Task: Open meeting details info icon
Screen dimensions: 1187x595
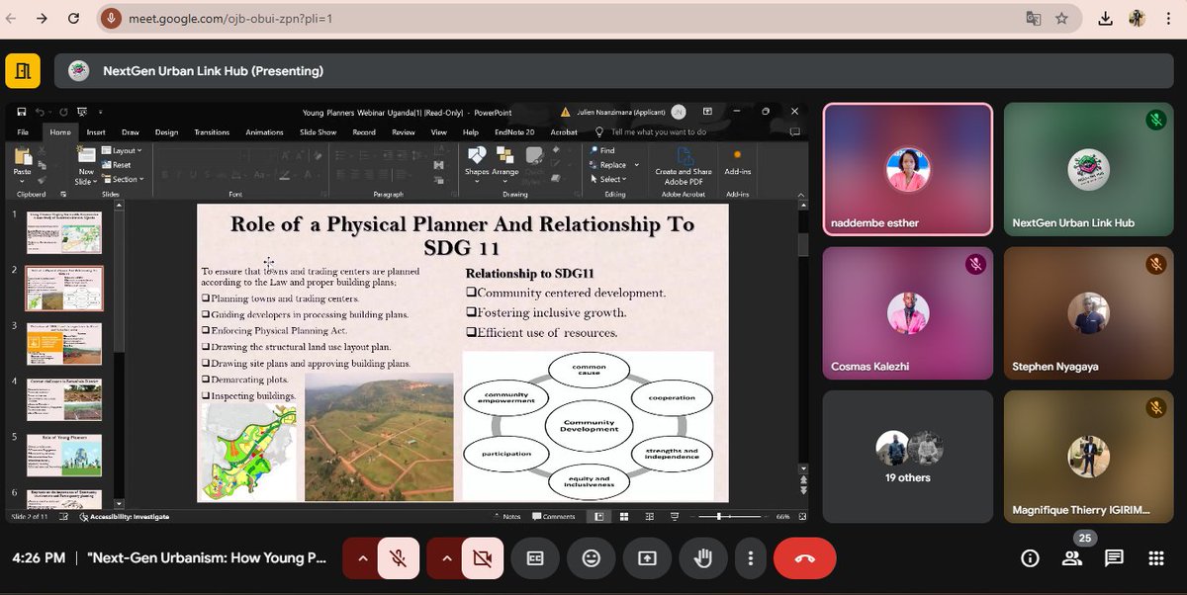Action: pos(1030,558)
